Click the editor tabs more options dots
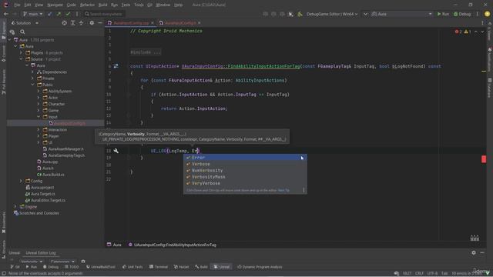The image size is (493, 277). tap(482, 23)
